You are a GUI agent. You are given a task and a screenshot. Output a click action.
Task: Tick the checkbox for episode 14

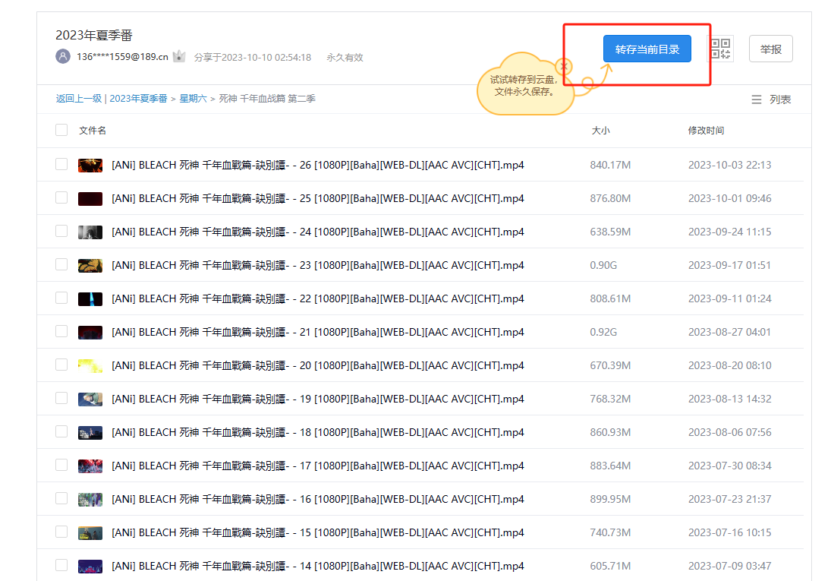[x=61, y=566]
